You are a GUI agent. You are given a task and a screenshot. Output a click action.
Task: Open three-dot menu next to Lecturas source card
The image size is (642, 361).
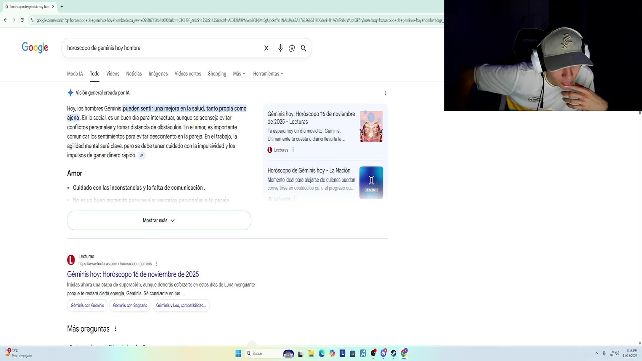(293, 149)
